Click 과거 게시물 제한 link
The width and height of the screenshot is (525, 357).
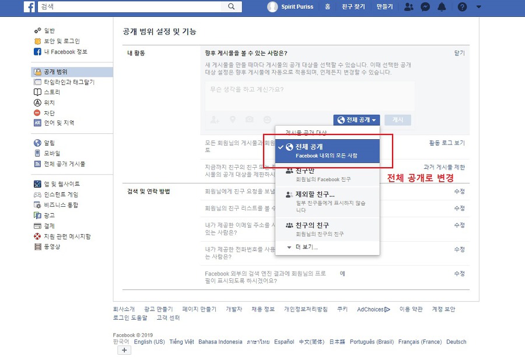pyautogui.click(x=444, y=167)
